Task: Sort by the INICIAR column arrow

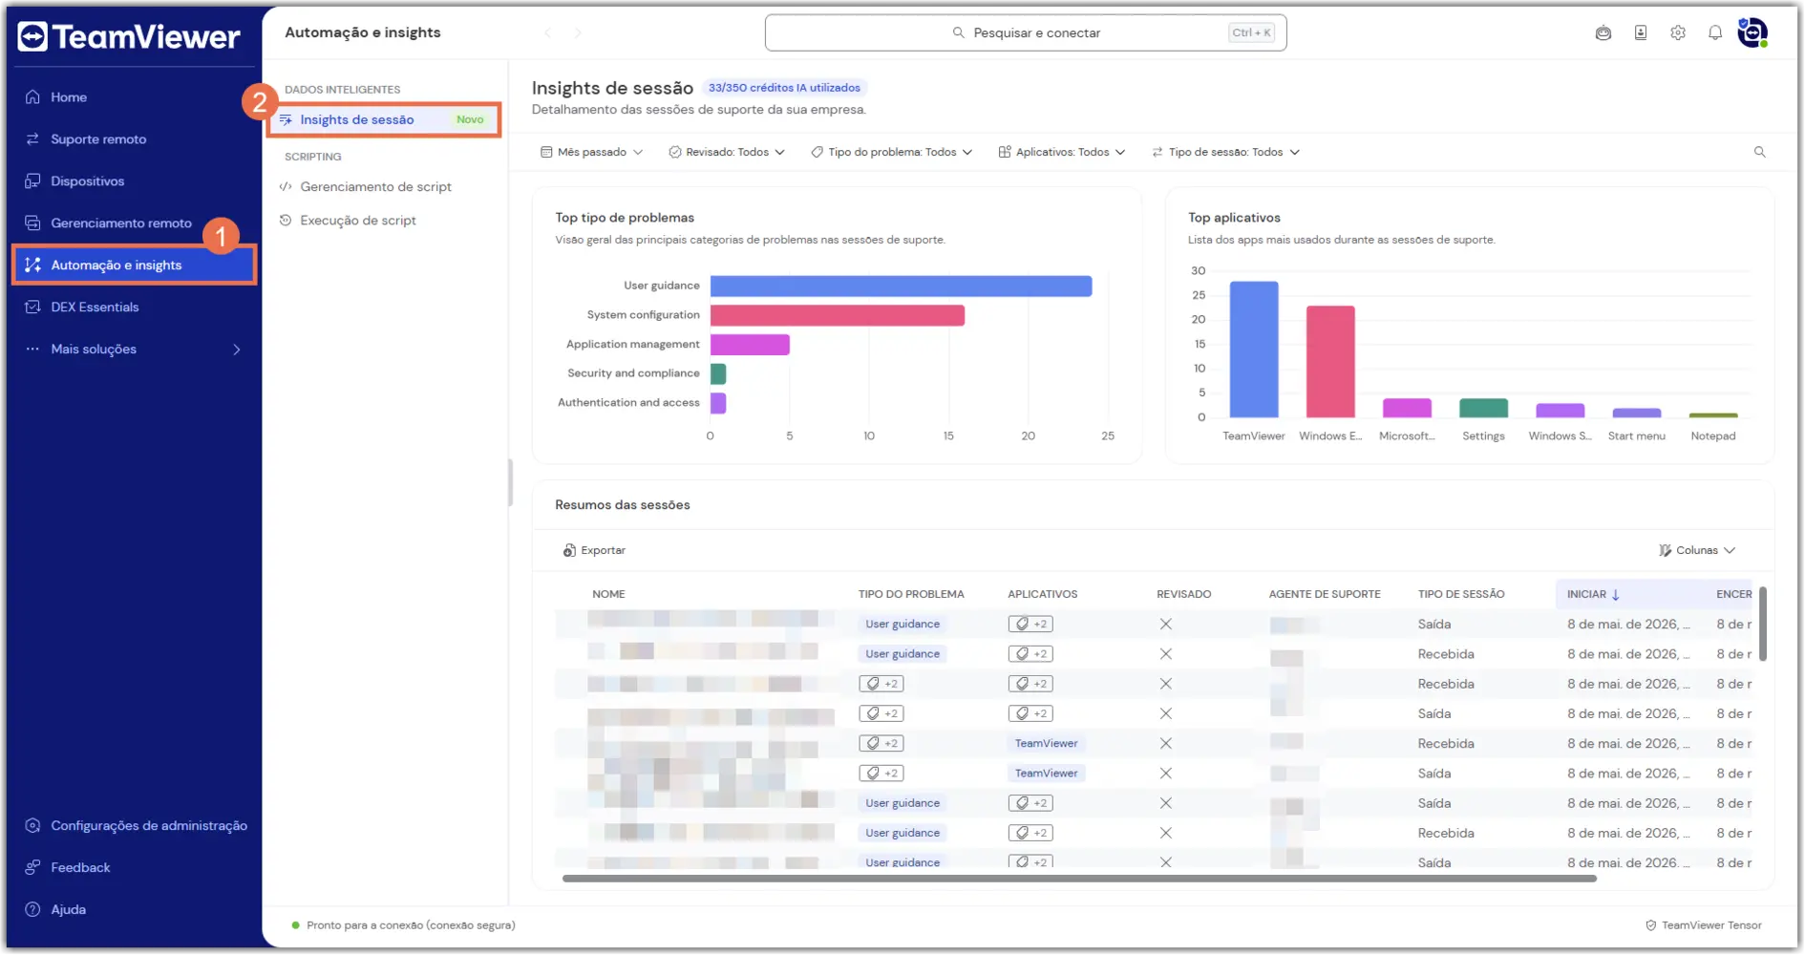Action: [1616, 595]
